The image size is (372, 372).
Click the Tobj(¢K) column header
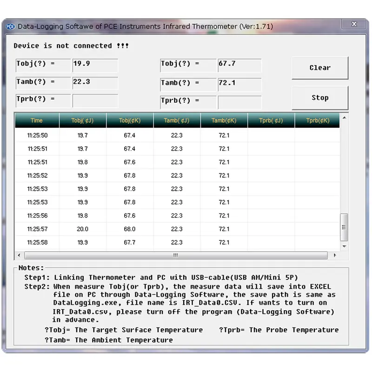130,120
